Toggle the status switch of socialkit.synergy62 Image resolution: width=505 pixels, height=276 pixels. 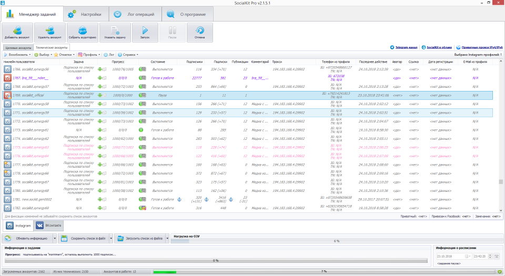[x=143, y=139]
